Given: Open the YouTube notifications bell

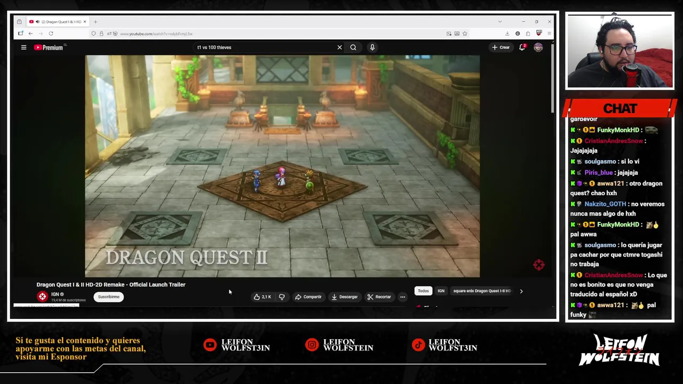Looking at the screenshot, I should click(x=522, y=47).
